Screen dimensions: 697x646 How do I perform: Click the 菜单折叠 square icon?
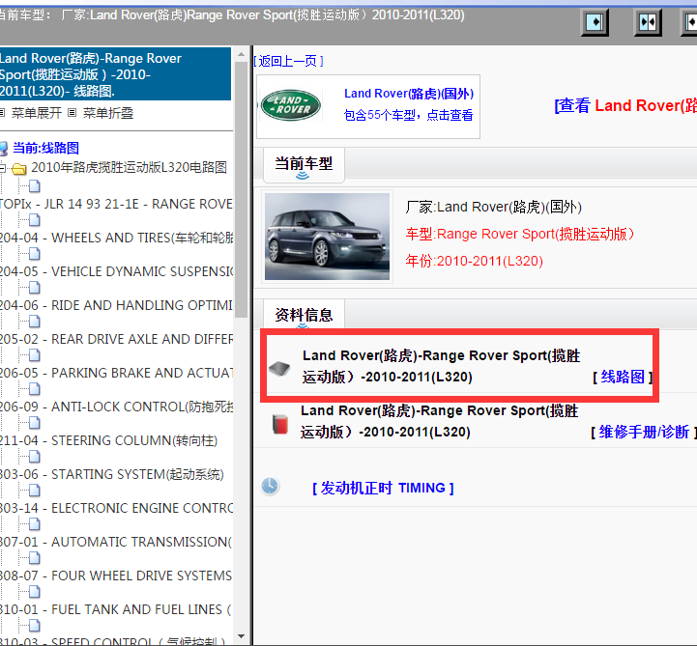coord(72,113)
